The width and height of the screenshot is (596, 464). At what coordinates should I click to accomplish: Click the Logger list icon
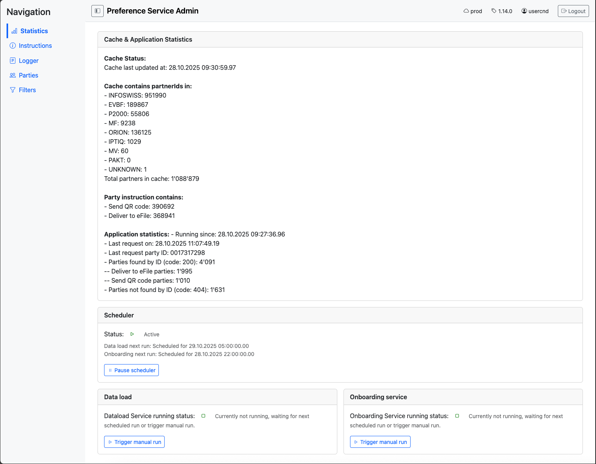tap(13, 61)
